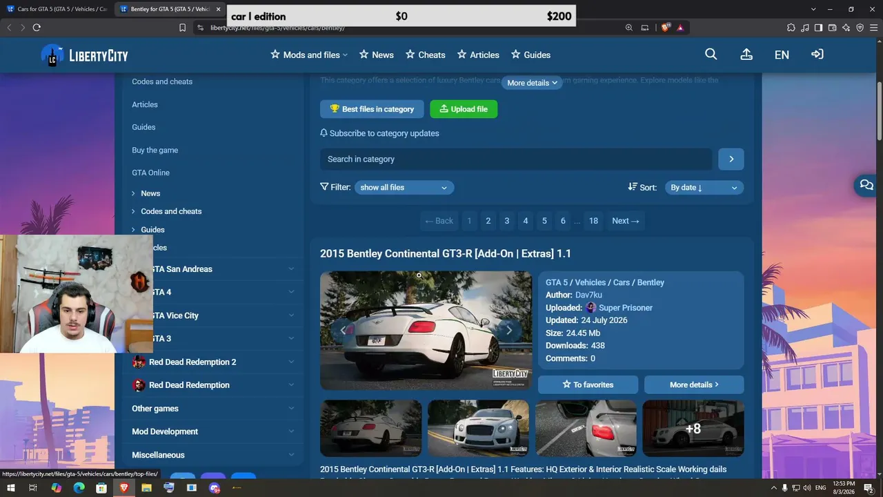Expand the Other games sidebar section
883x497 pixels.
291,409
